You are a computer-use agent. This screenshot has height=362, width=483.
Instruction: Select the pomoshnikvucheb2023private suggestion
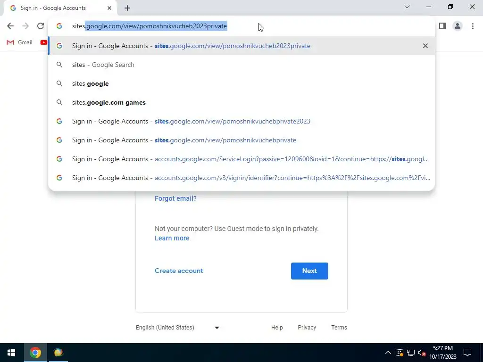pyautogui.click(x=241, y=46)
